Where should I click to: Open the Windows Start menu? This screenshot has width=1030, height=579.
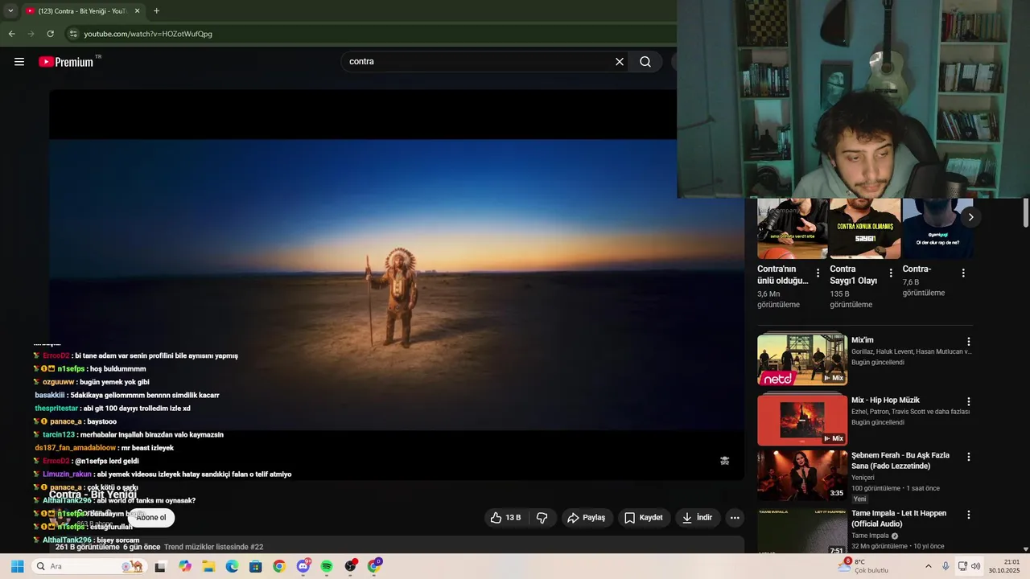pos(17,566)
